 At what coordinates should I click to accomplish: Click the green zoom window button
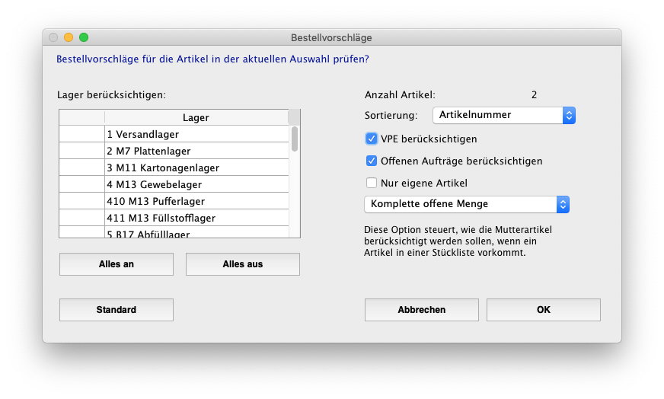point(84,37)
